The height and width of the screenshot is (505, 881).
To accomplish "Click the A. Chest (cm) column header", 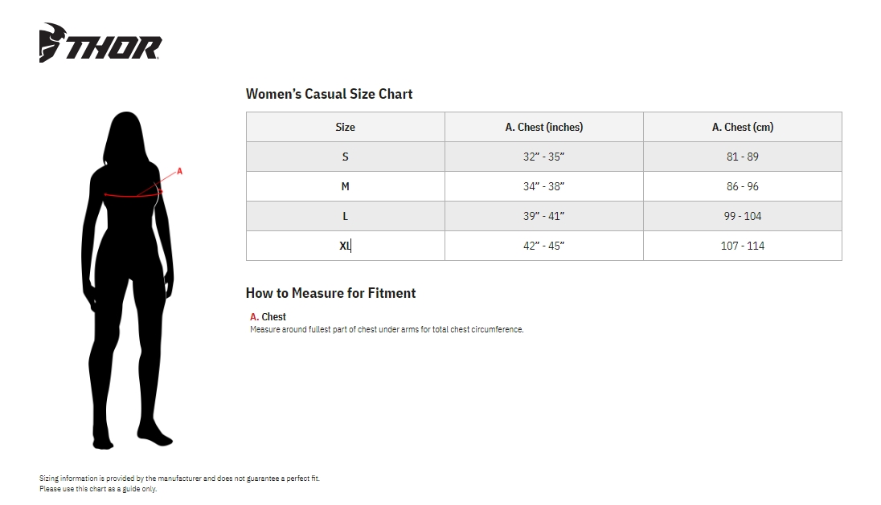I will pos(742,127).
